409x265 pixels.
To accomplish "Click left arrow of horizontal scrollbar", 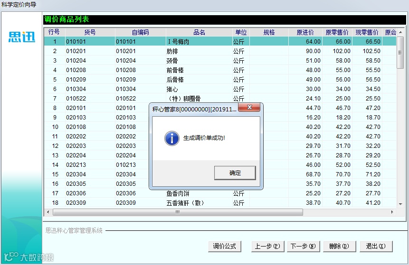I will click(48, 212).
